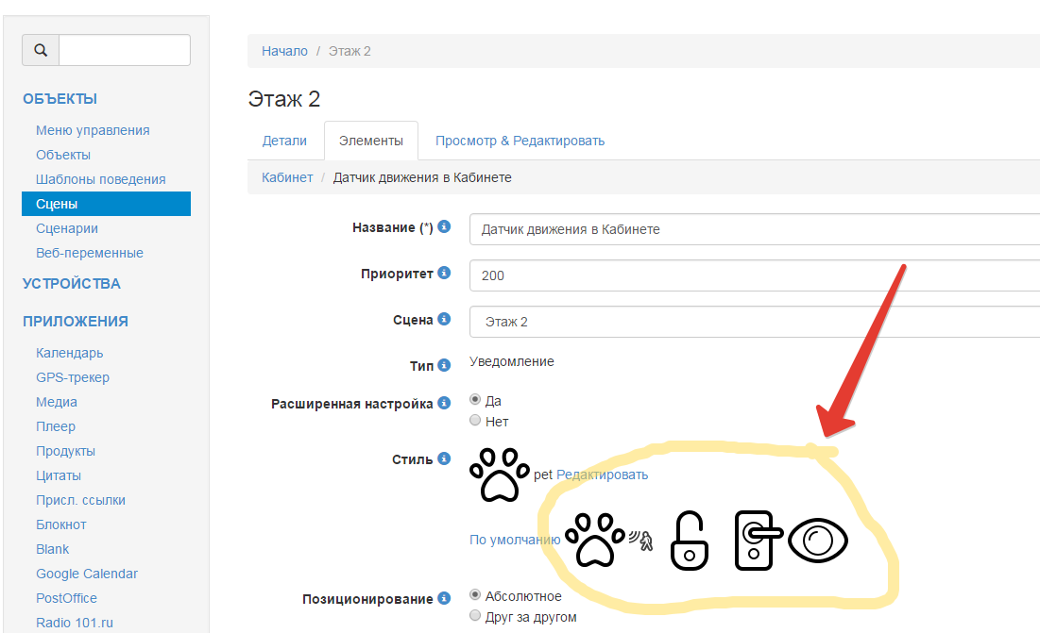This screenshot has width=1040, height=633.
Task: Click the Редактировать style link
Action: point(603,475)
